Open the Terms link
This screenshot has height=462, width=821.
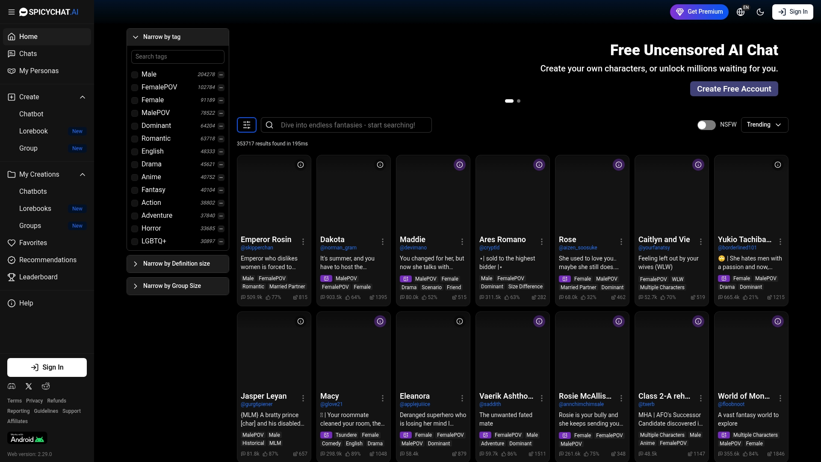point(15,401)
